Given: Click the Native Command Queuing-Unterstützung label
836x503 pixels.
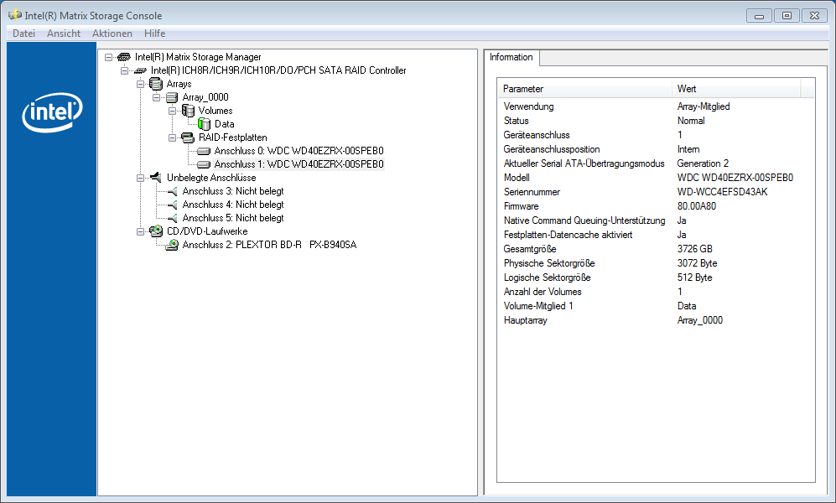Looking at the screenshot, I should click(584, 220).
